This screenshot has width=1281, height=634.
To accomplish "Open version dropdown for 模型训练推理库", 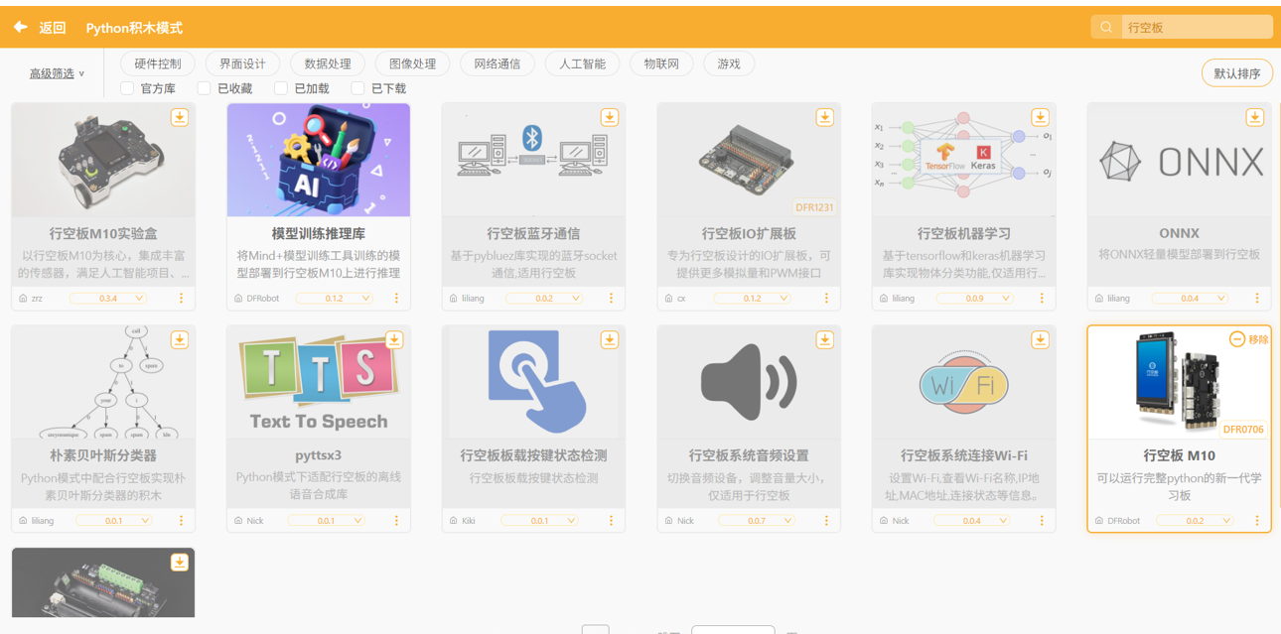I will pos(335,299).
